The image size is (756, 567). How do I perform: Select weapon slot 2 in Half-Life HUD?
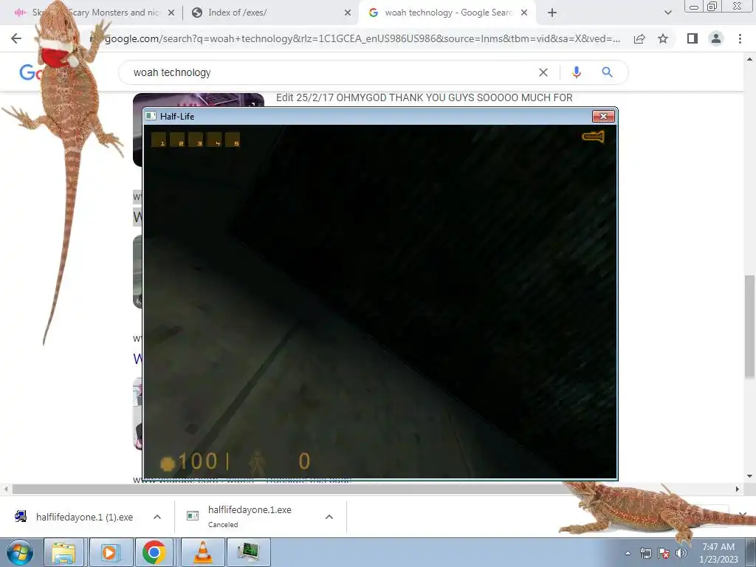pos(177,140)
